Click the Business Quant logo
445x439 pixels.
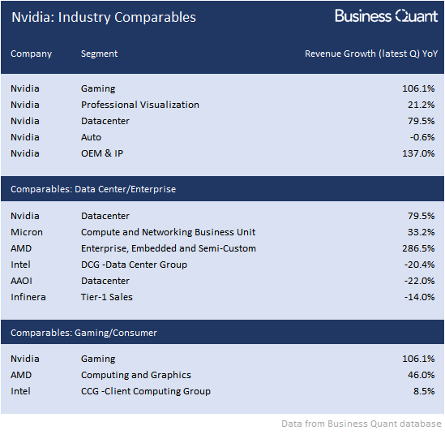tap(387, 16)
